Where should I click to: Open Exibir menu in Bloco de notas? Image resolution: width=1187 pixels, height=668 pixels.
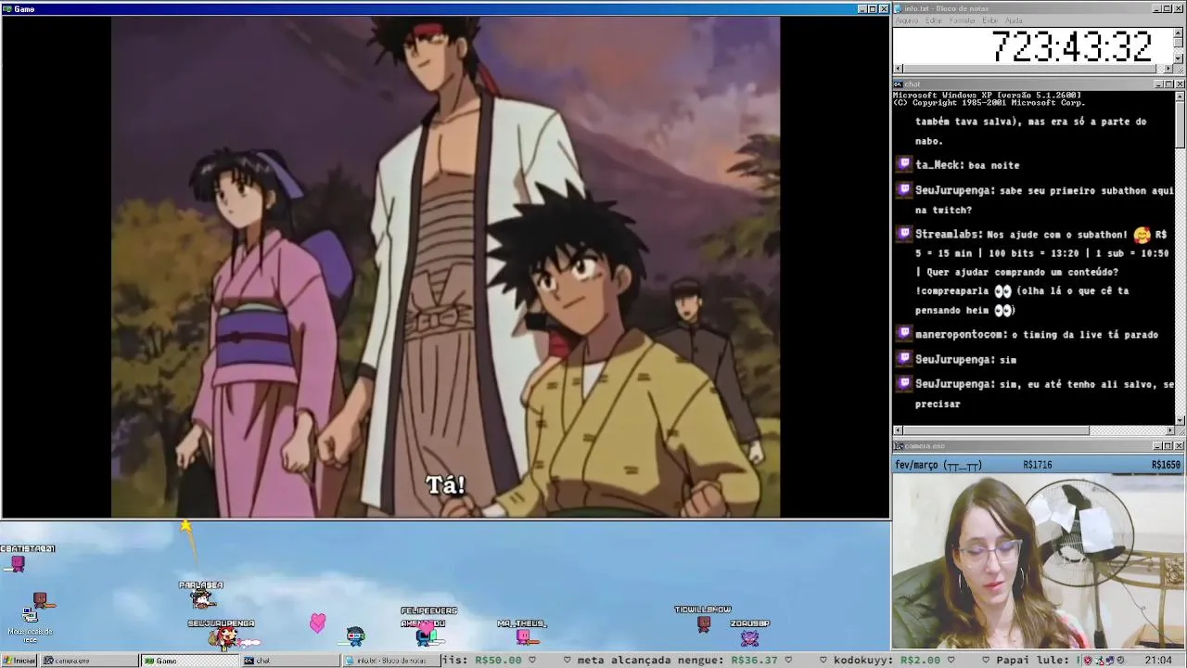990,20
